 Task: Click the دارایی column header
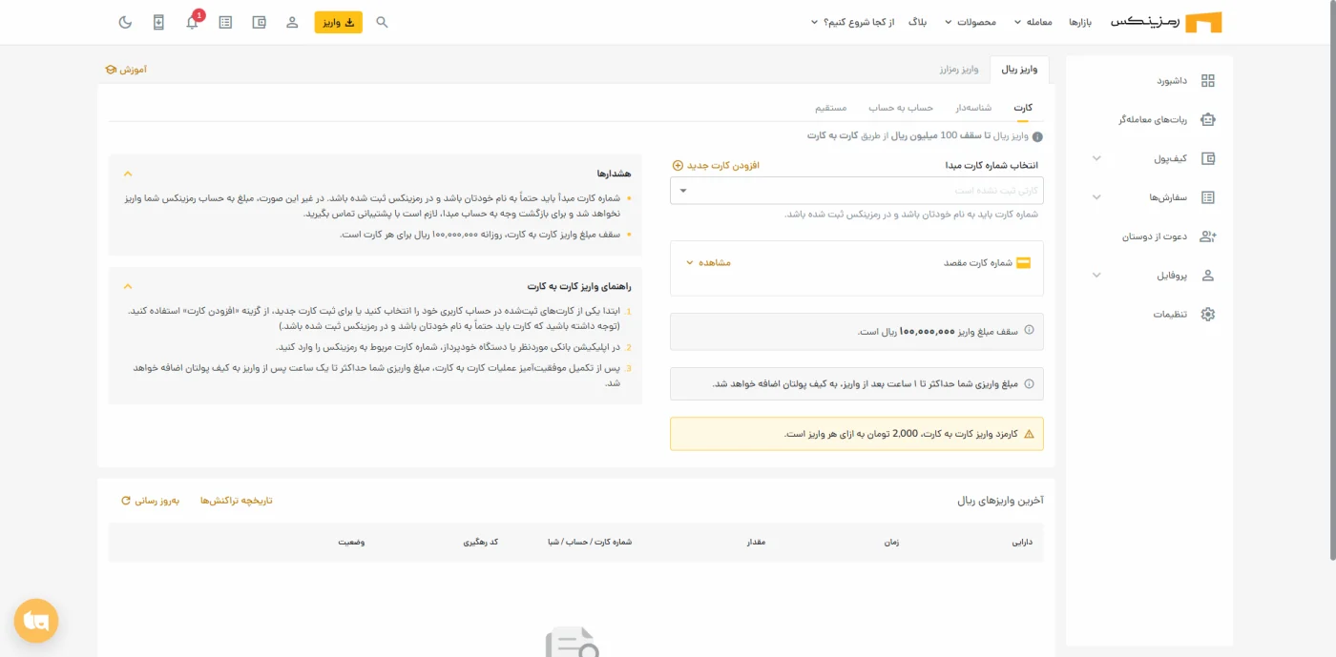1022,542
